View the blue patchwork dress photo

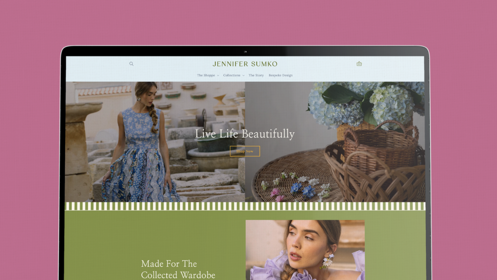click(155, 142)
